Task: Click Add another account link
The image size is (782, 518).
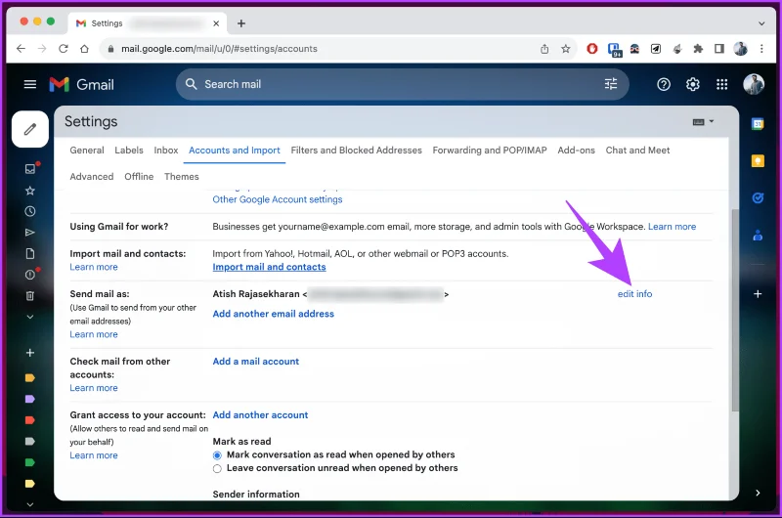Action: pyautogui.click(x=260, y=414)
